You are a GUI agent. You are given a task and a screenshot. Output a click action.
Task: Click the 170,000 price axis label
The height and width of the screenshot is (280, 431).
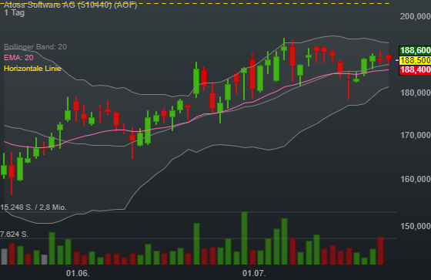[x=416, y=135]
